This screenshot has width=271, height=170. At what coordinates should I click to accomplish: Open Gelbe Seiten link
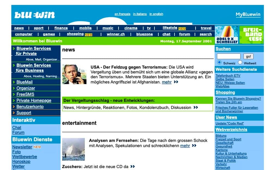point(225,79)
